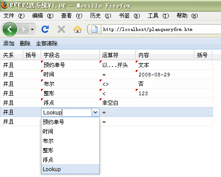Click the 关系 column header

[12, 55]
